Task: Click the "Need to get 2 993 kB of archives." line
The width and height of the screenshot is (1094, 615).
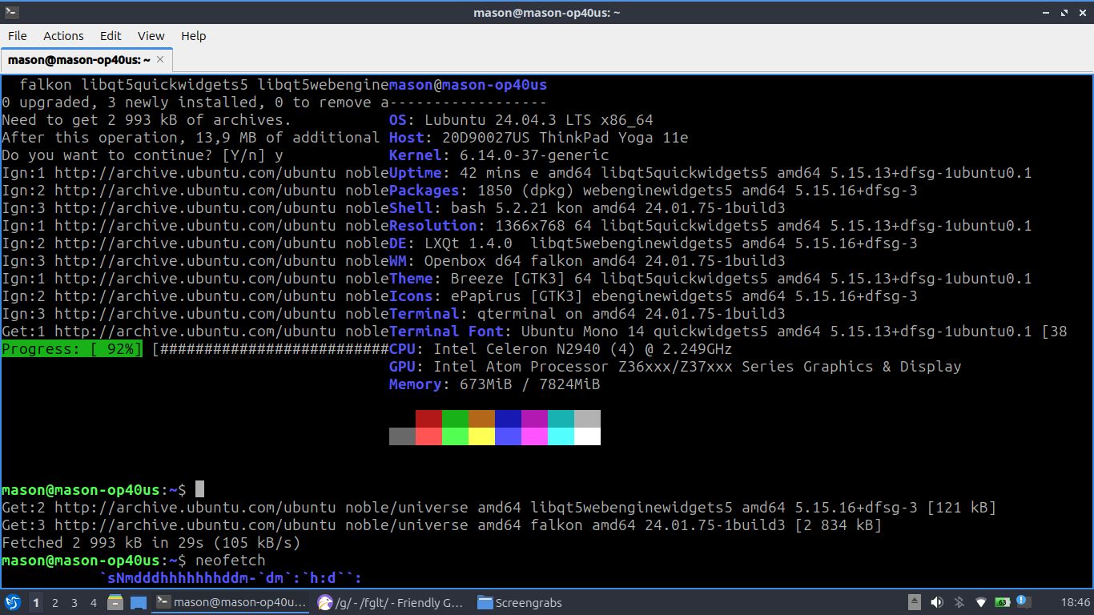Action: [147, 120]
